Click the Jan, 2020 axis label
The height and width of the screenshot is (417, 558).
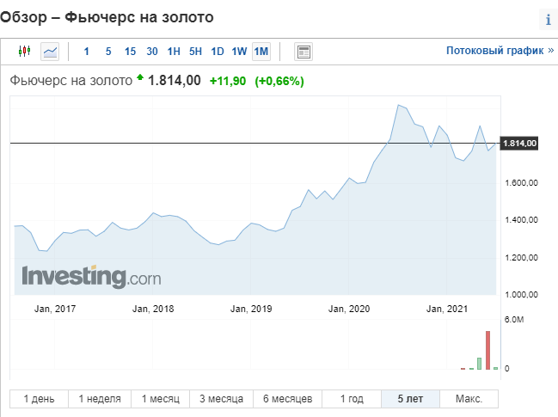pos(349,309)
